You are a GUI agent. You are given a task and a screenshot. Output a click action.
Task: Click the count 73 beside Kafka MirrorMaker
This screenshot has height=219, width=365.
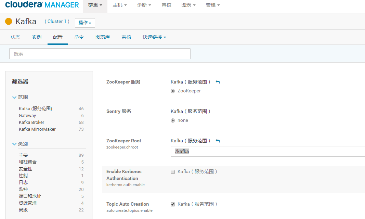81,129
